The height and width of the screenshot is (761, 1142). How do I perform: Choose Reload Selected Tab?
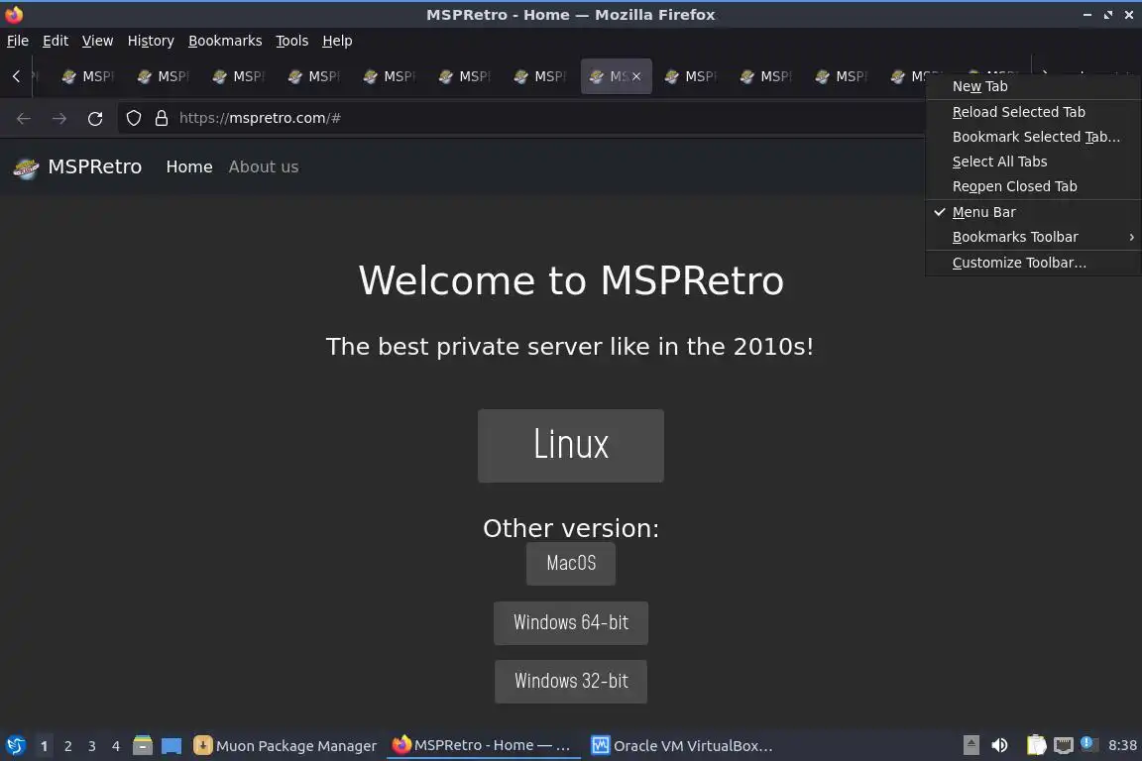[x=1034, y=112]
